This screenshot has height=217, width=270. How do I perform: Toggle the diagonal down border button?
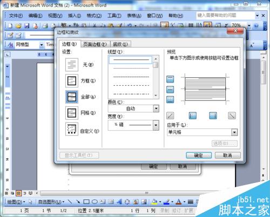pos(232,116)
